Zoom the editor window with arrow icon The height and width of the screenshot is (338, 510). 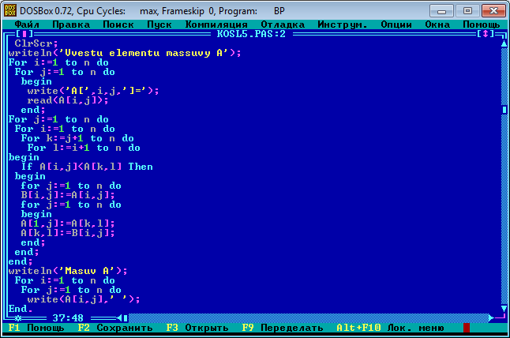pos(486,34)
